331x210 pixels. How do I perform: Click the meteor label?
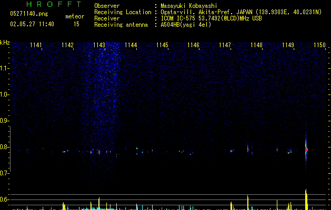click(75, 16)
